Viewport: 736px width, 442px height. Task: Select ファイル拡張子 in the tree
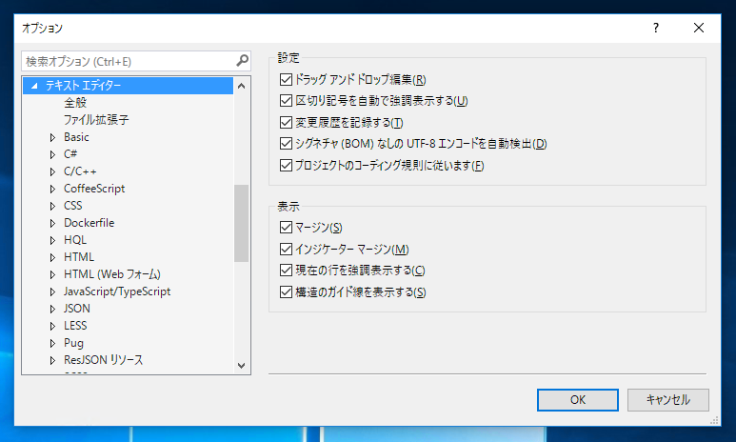tap(96, 120)
